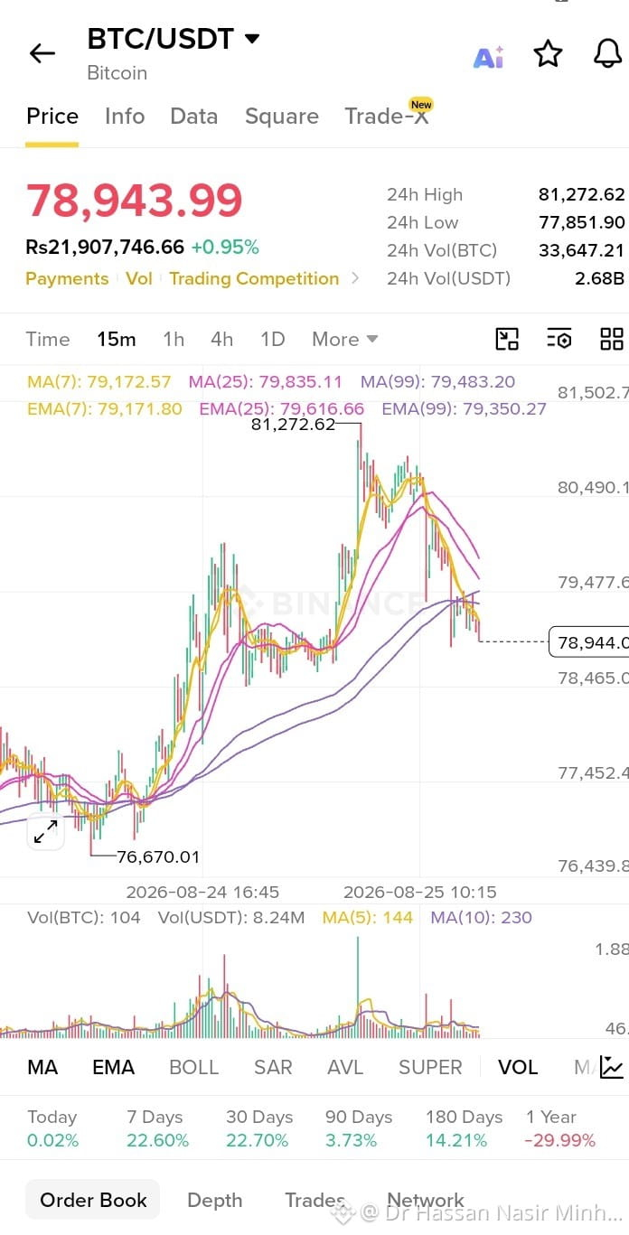Go back with the left arrow
The image size is (629, 1235).
point(42,53)
